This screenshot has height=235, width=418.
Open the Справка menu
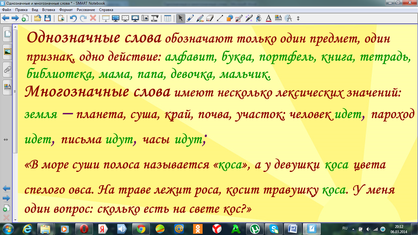[x=106, y=10]
